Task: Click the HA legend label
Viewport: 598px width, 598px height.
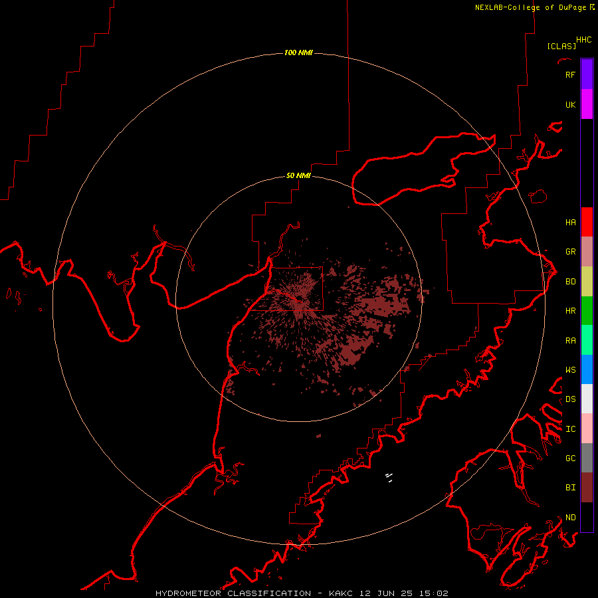Action: coord(570,222)
